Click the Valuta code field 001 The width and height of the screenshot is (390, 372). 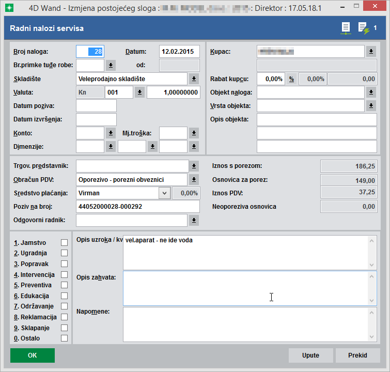pyautogui.click(x=119, y=92)
